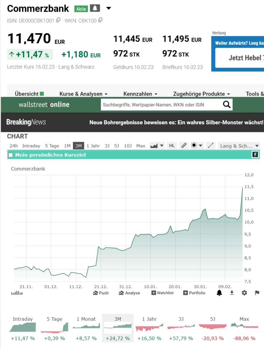Add stock via the Watchlist button
Screen dimensions: 264x349
tap(162, 293)
